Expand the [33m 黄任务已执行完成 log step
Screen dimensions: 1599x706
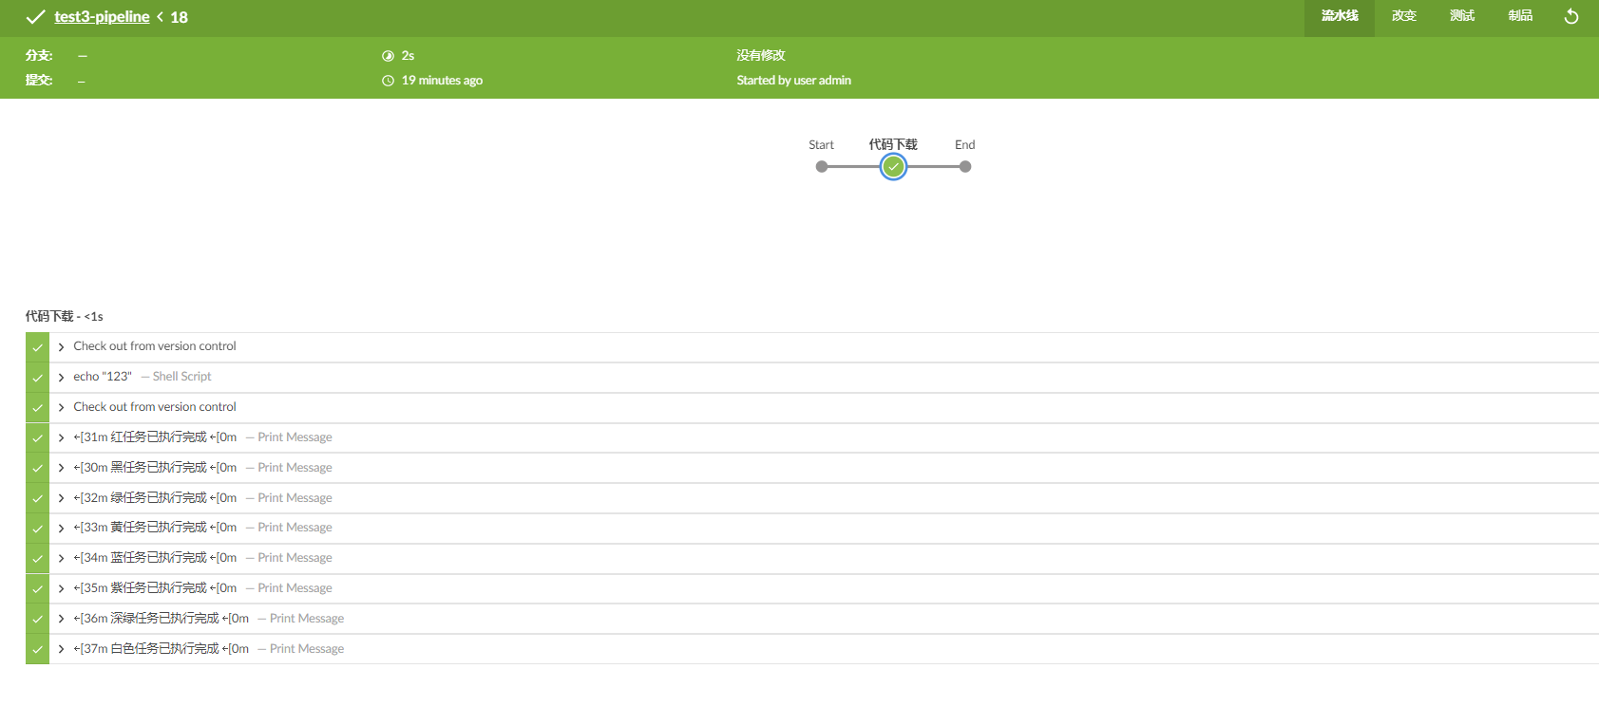click(x=61, y=529)
